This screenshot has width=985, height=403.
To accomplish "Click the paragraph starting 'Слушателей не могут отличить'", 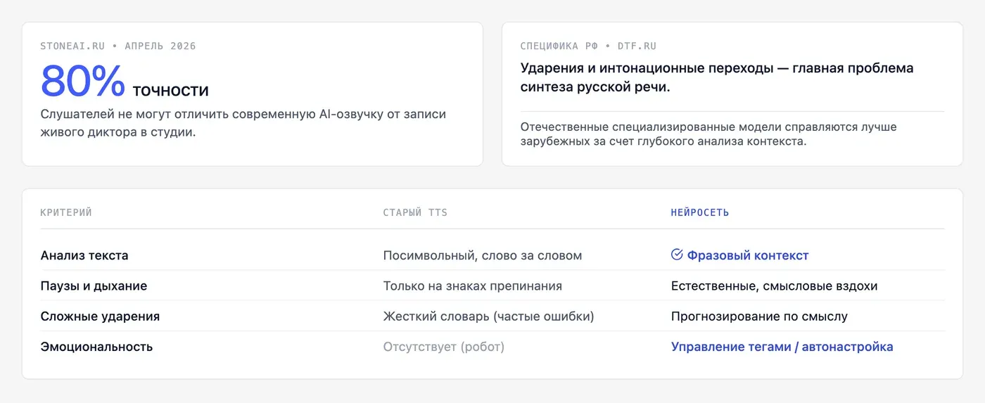I will [x=243, y=123].
